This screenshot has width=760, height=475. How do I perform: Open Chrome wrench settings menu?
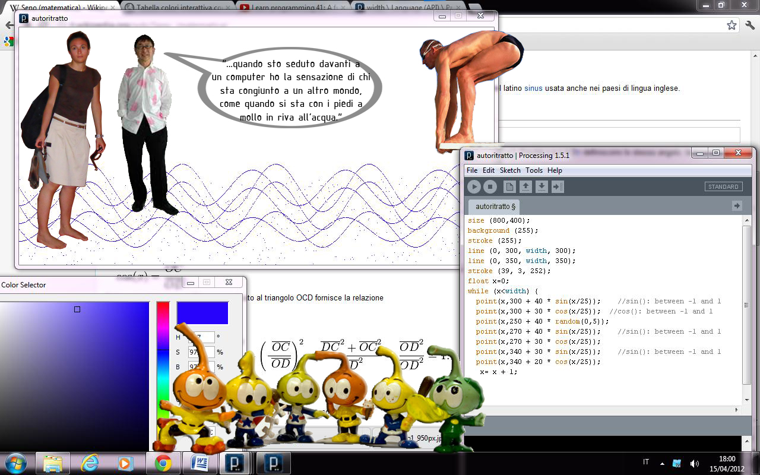click(749, 26)
